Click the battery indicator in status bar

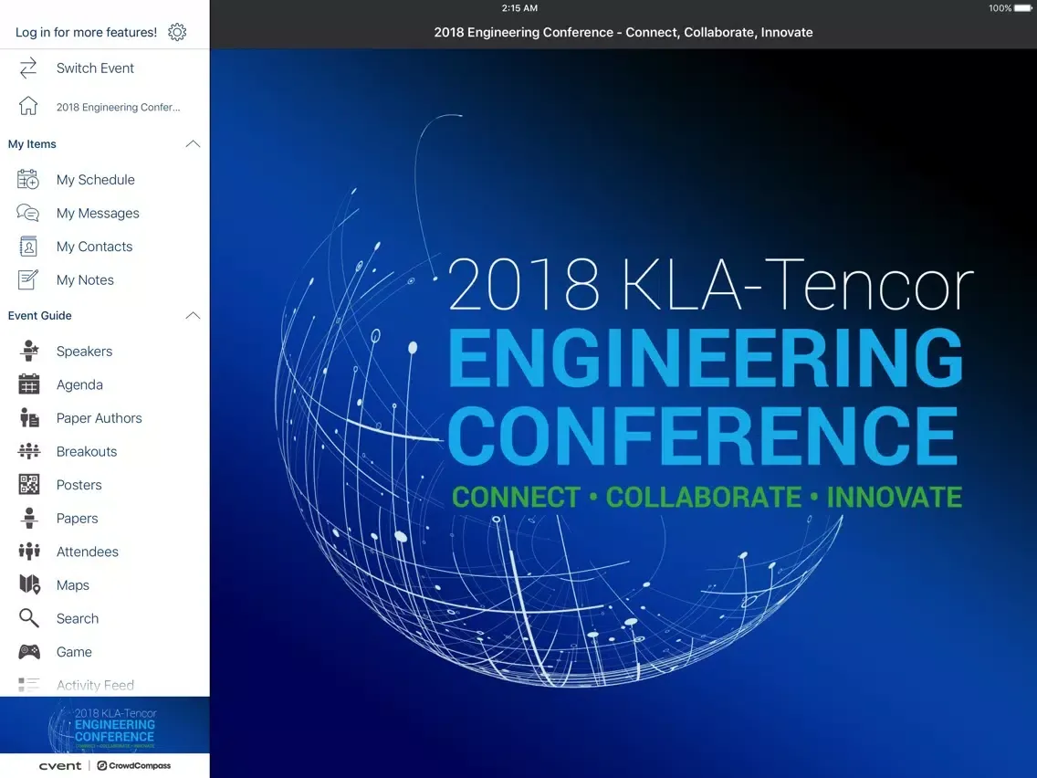click(x=1022, y=8)
